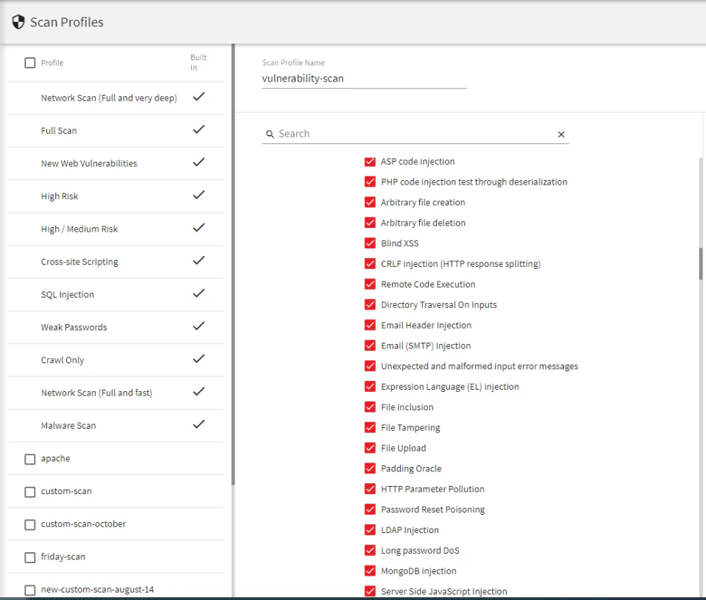
Task: Open the friday-scan profile
Action: (63, 557)
